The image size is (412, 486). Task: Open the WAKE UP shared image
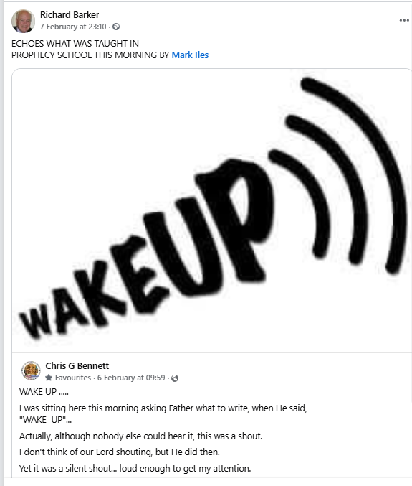(211, 210)
